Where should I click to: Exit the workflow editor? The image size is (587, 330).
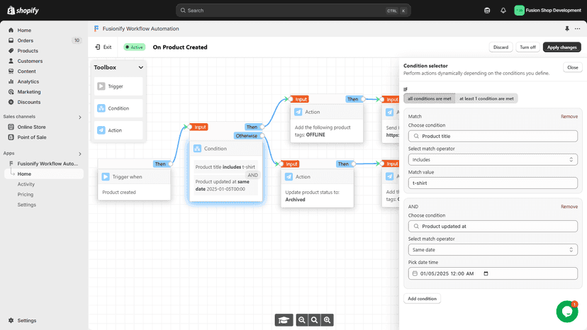(104, 47)
